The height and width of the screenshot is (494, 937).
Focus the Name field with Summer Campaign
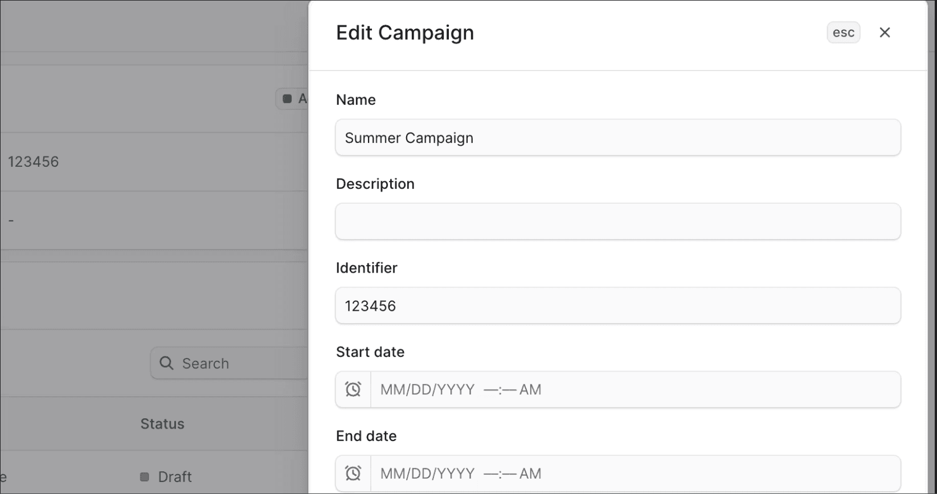point(617,138)
